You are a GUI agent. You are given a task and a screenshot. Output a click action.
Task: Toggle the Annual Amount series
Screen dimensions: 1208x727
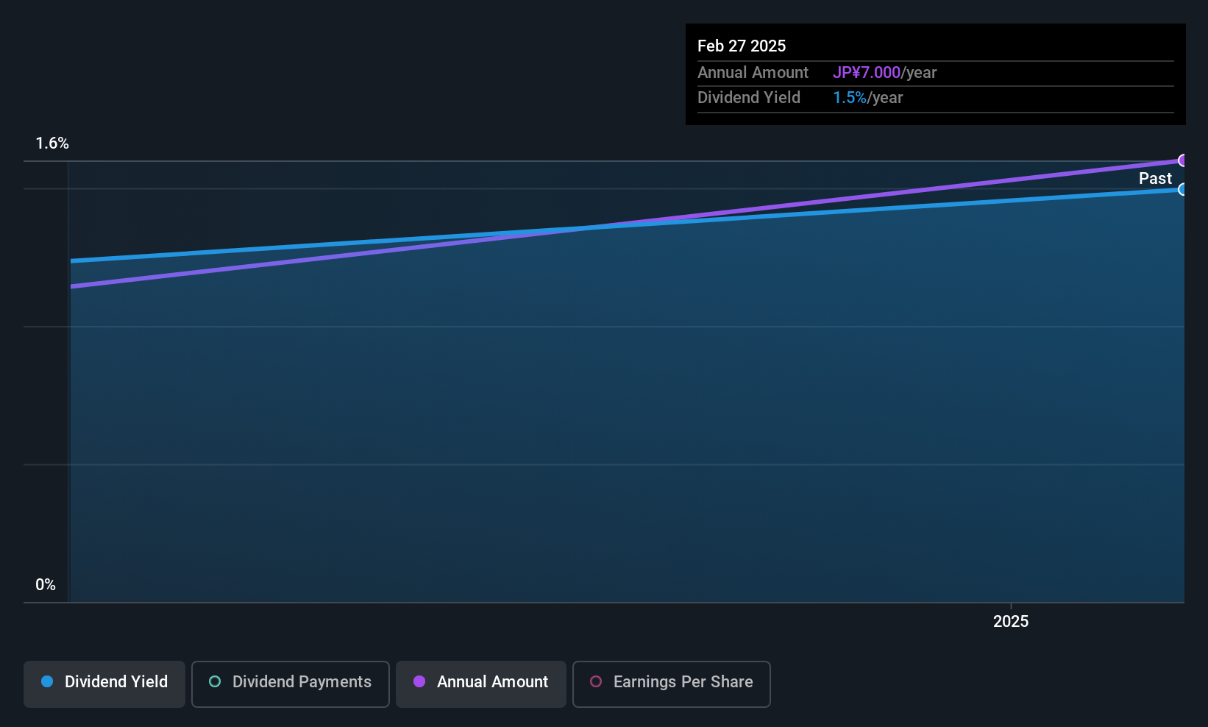[x=481, y=684]
